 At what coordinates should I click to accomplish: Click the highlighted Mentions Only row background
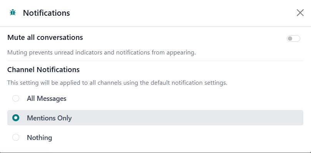pyautogui.click(x=155, y=118)
